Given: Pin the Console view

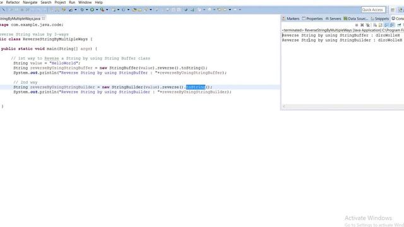Looking at the screenshot, I should [x=399, y=25].
